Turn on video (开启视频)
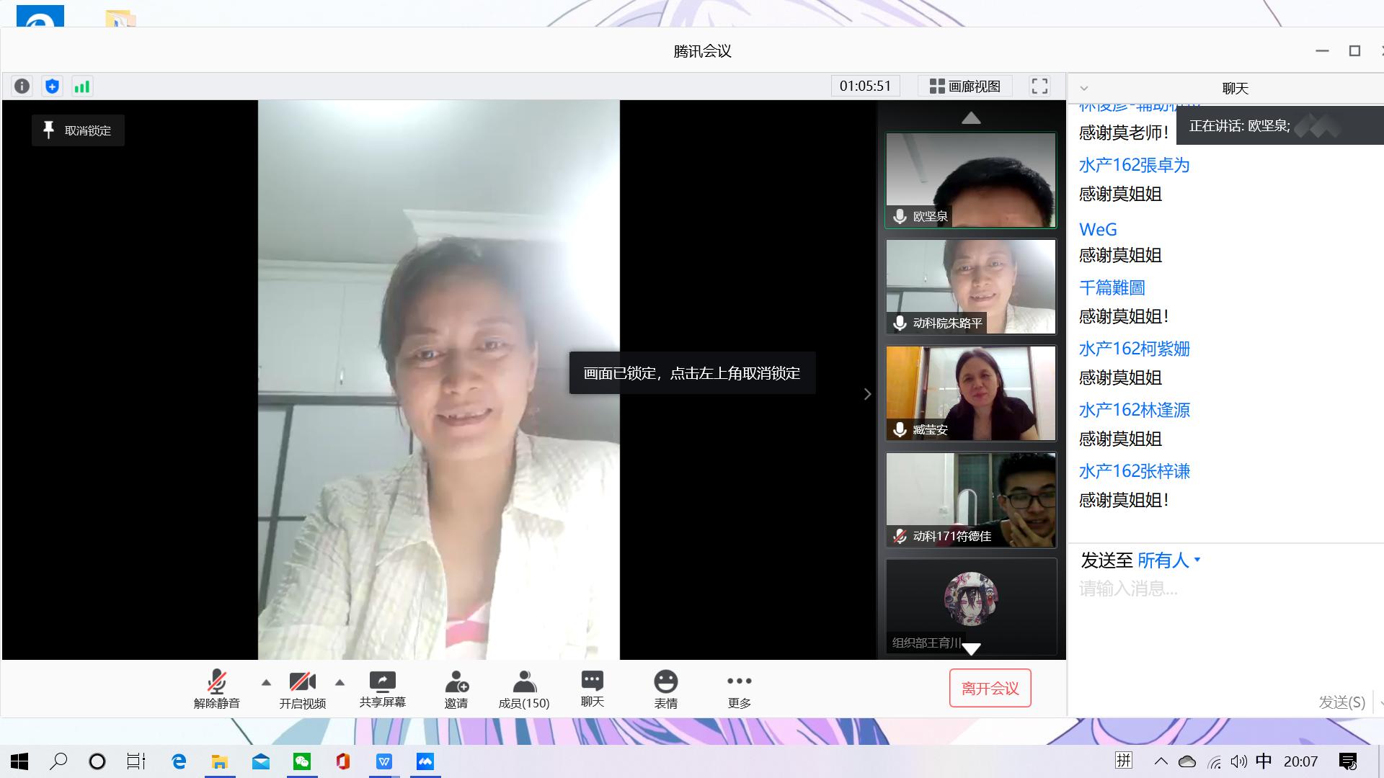This screenshot has width=1384, height=778. point(302,689)
